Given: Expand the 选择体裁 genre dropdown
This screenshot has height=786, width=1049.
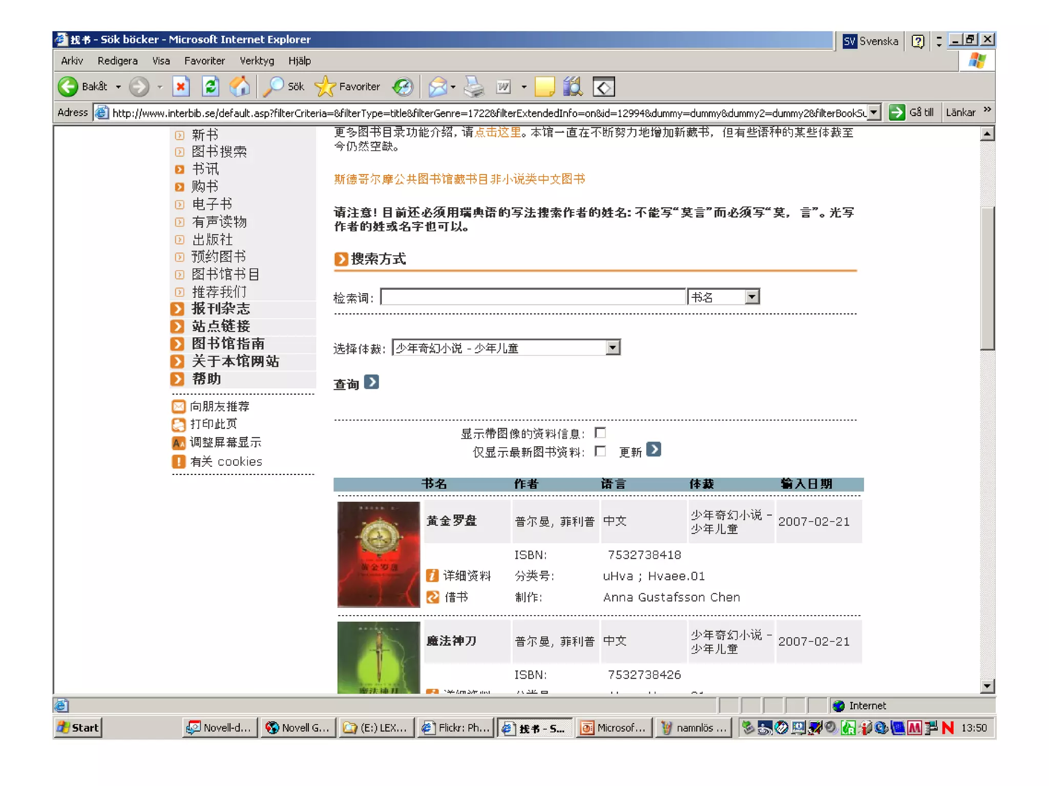Looking at the screenshot, I should click(x=613, y=348).
